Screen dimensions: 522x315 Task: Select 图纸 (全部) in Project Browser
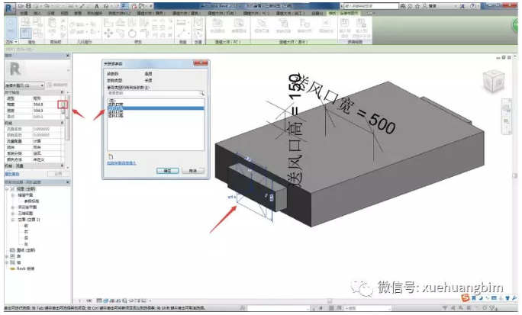[x=26, y=250]
